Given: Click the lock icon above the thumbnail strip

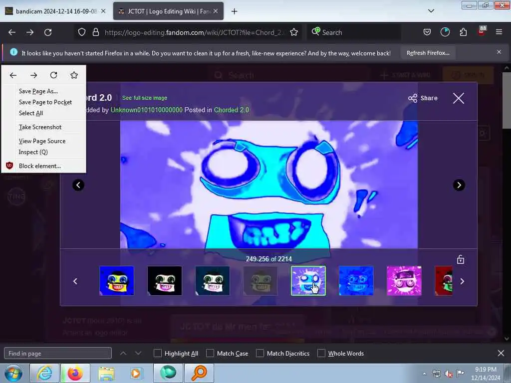Looking at the screenshot, I should [460, 259].
